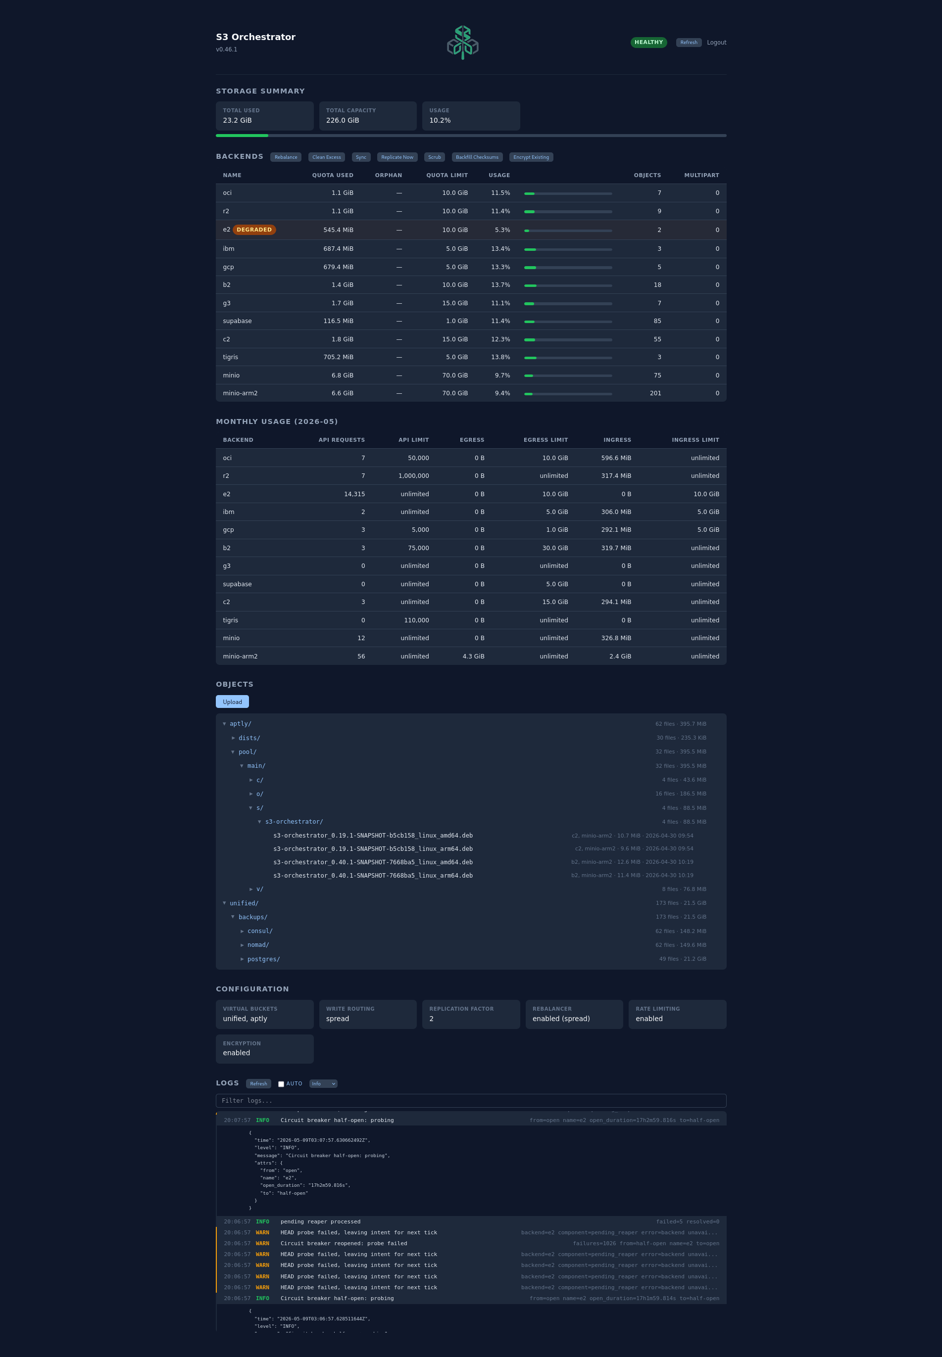Click the Logs Refresh button
This screenshot has height=1357, width=942.
[258, 1083]
